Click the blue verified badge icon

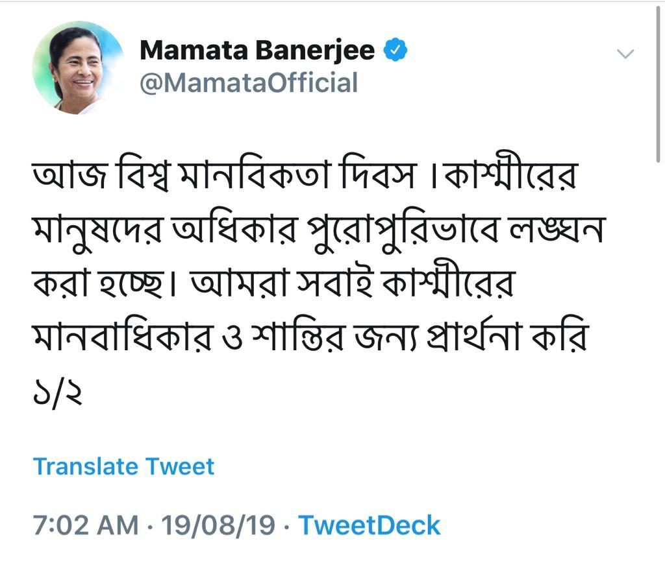click(395, 49)
